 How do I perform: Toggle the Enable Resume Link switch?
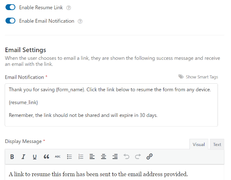pyautogui.click(x=10, y=7)
